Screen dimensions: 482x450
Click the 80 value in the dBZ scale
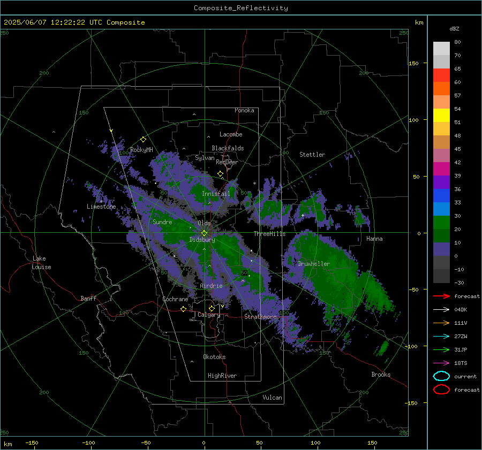[457, 42]
